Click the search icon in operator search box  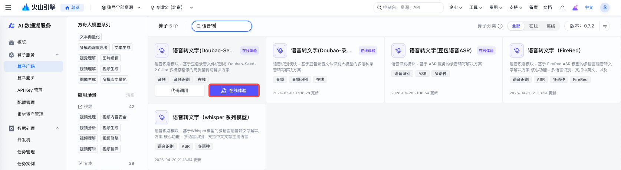(x=198, y=26)
